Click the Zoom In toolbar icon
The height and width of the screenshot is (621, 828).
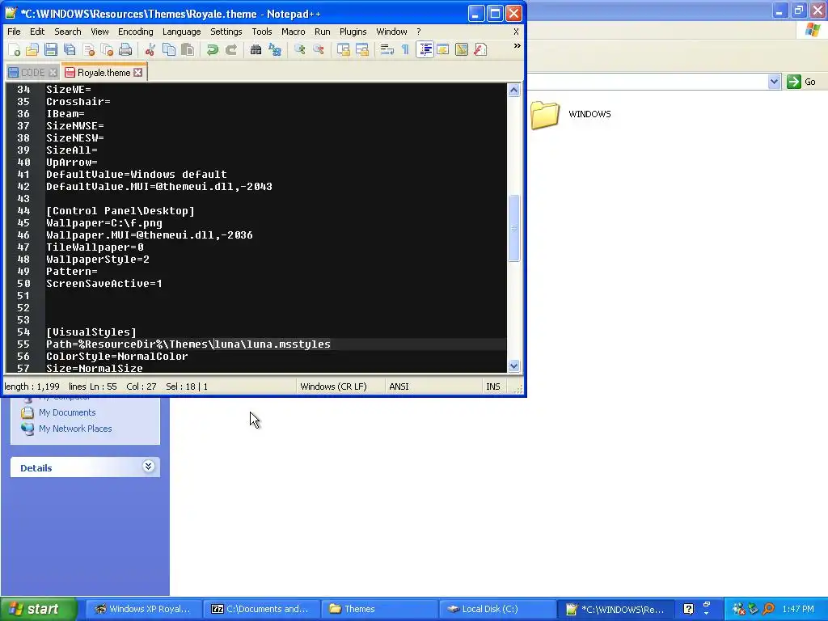tap(299, 49)
